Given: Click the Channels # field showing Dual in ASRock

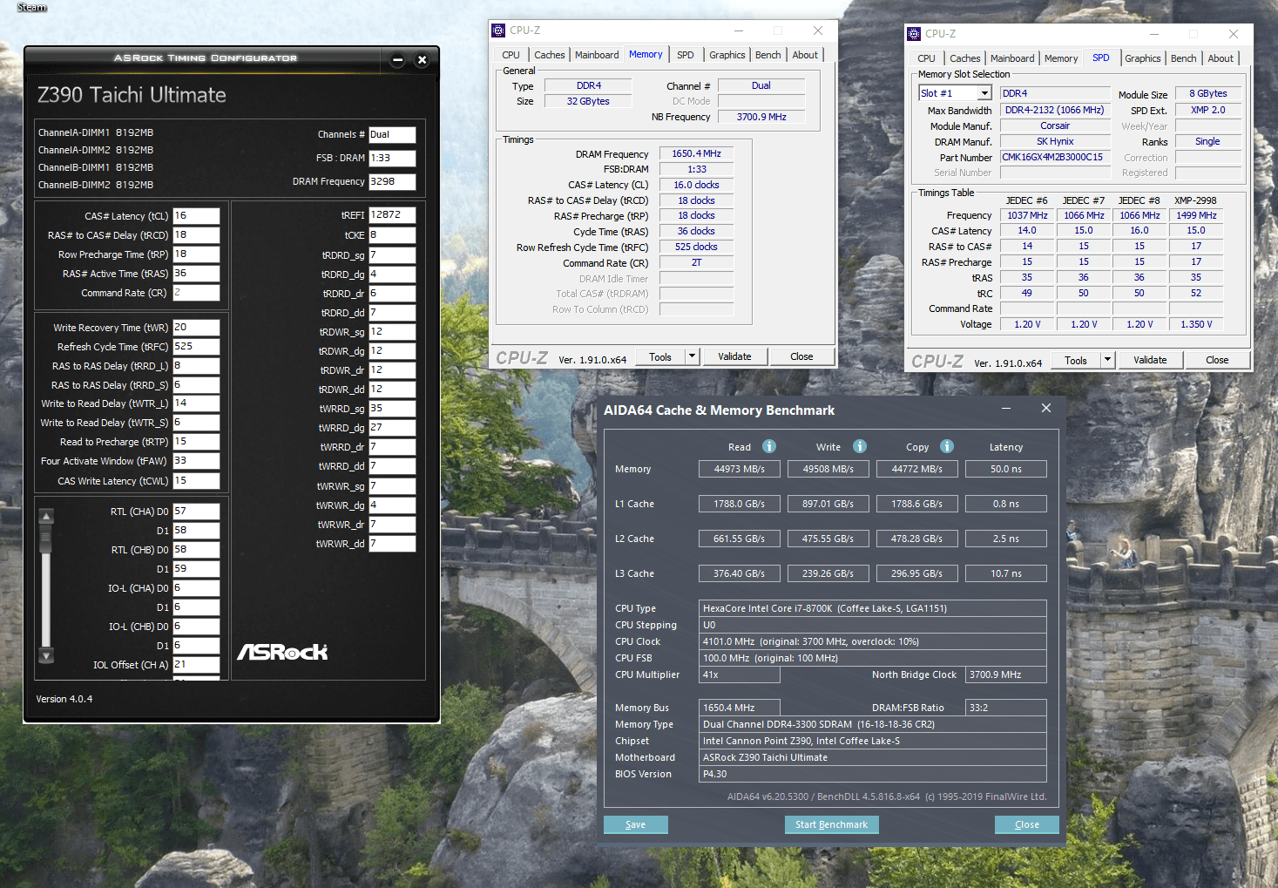Looking at the screenshot, I should tap(392, 134).
